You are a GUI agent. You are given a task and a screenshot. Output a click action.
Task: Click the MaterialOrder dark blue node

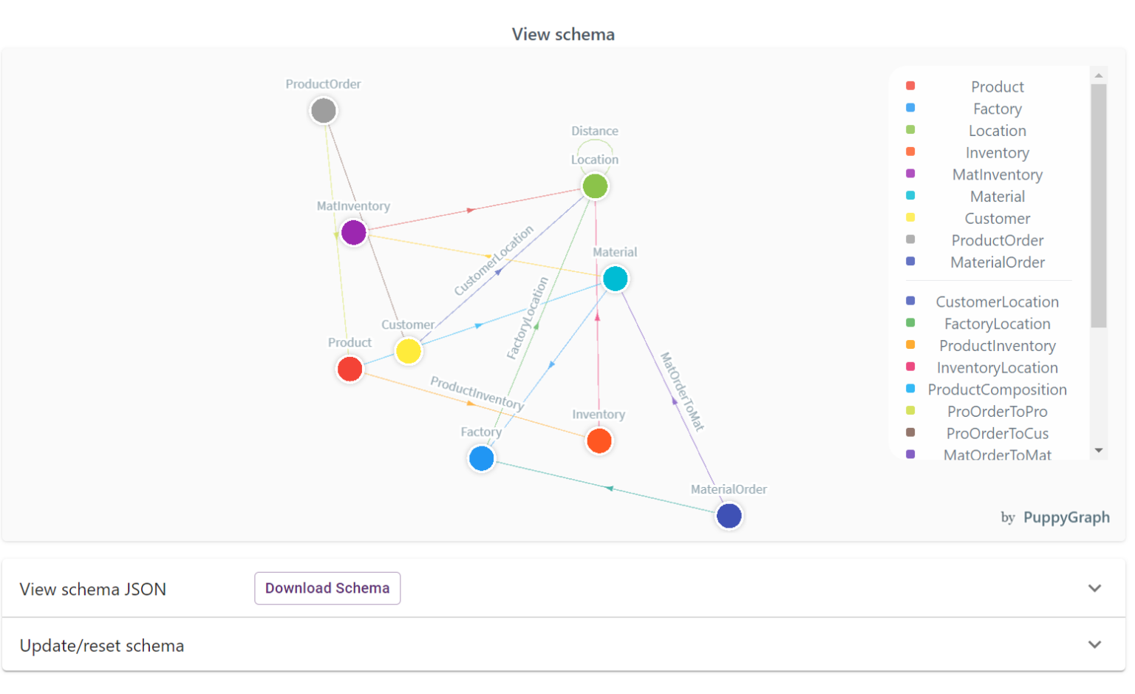(729, 516)
